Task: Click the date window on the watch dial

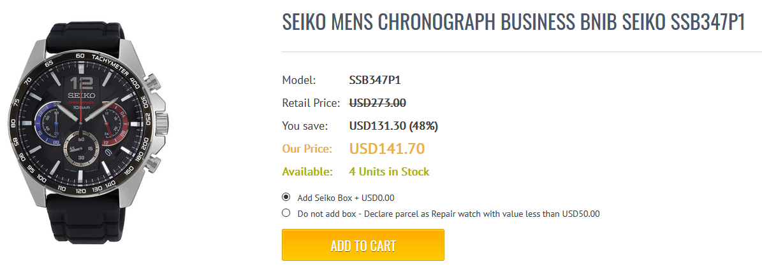Action: (108, 153)
